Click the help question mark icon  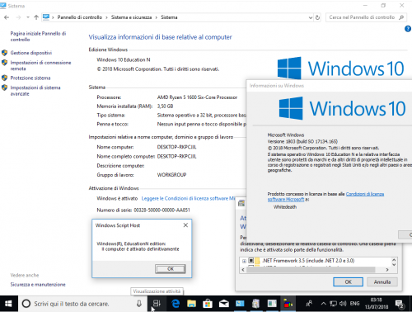[x=408, y=29]
